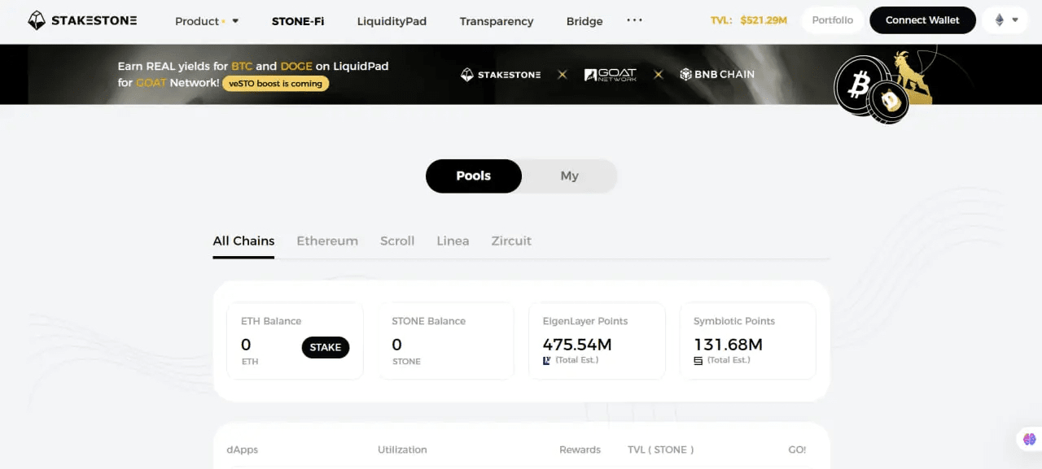Click the GOAT Network logo in banner
This screenshot has height=469, width=1042.
pyautogui.click(x=611, y=74)
